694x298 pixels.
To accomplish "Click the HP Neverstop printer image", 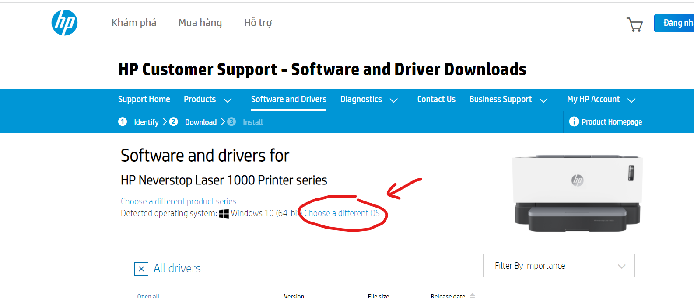I will (577, 192).
